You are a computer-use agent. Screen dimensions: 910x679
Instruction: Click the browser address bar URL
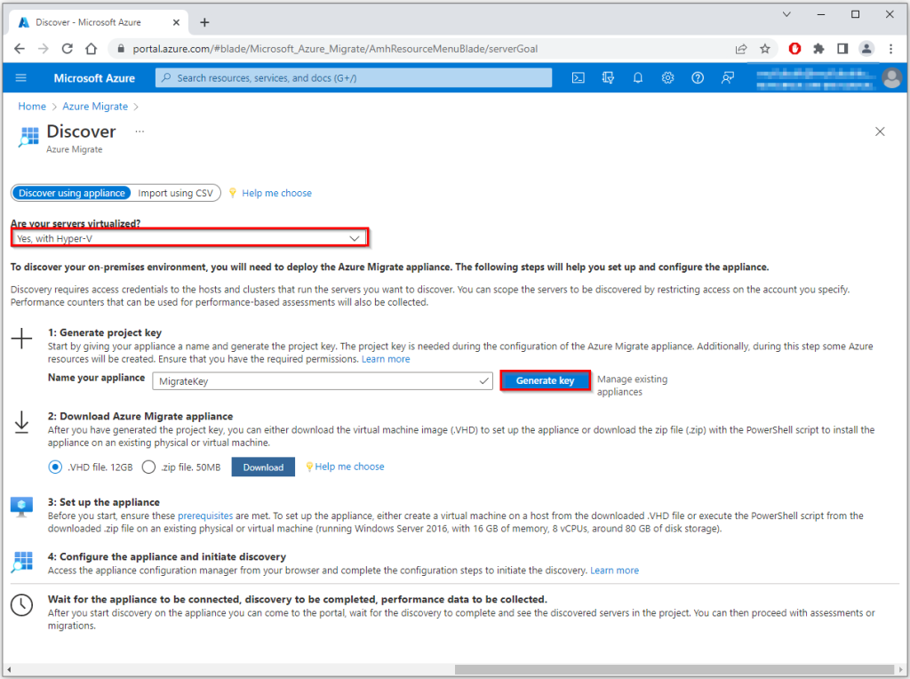[x=335, y=49]
